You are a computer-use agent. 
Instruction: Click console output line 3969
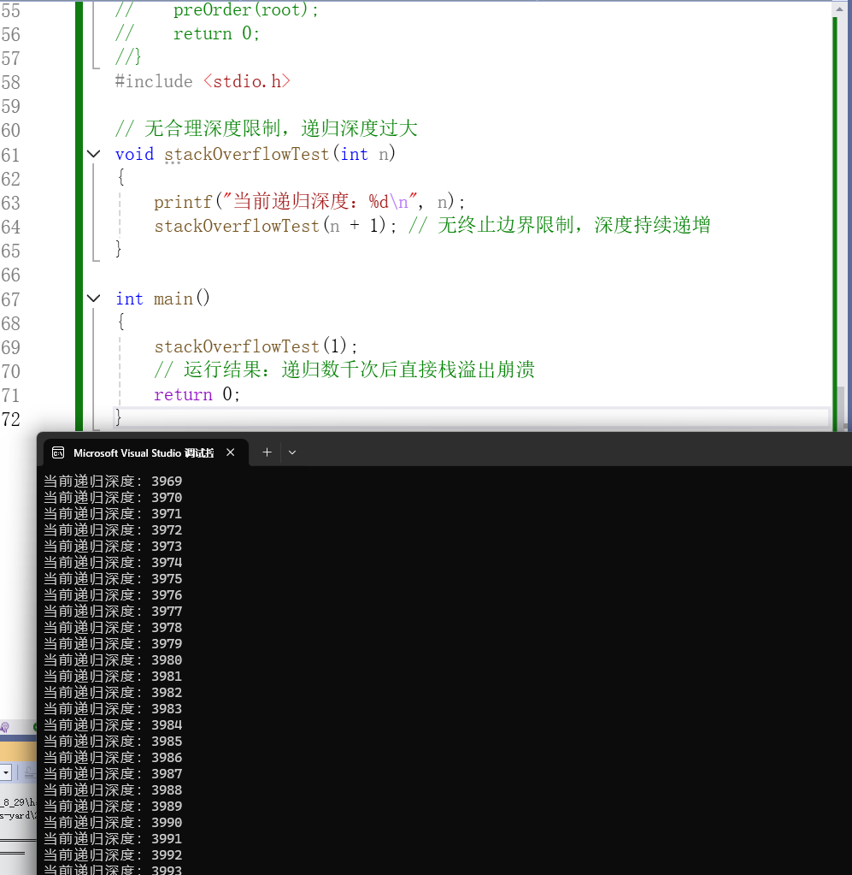pos(113,481)
